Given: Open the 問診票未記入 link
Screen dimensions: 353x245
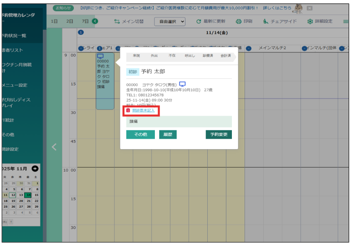Looking at the screenshot, I should [143, 110].
